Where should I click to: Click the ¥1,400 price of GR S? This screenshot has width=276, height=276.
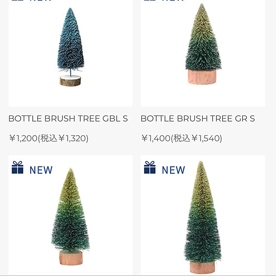tap(156, 138)
